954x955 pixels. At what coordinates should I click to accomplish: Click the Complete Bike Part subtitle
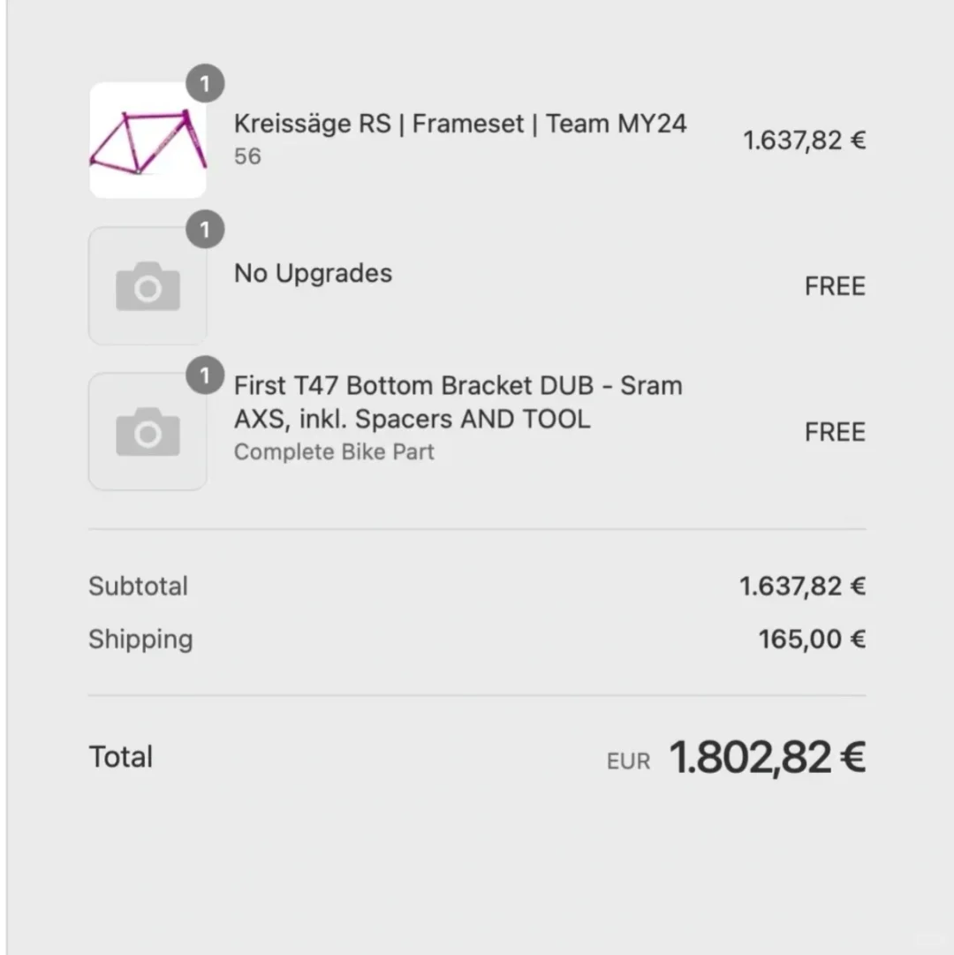[x=334, y=452]
